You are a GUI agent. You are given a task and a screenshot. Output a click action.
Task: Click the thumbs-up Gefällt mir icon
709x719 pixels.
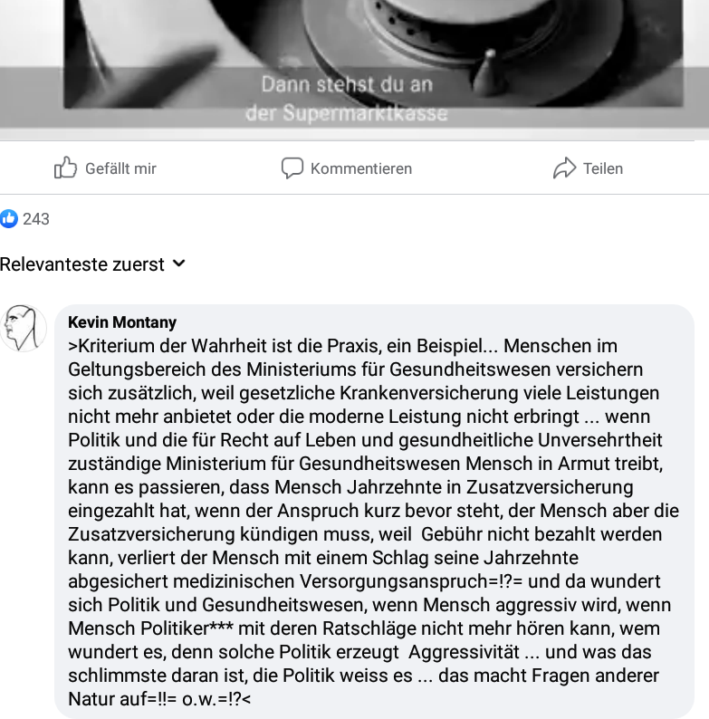tap(65, 168)
